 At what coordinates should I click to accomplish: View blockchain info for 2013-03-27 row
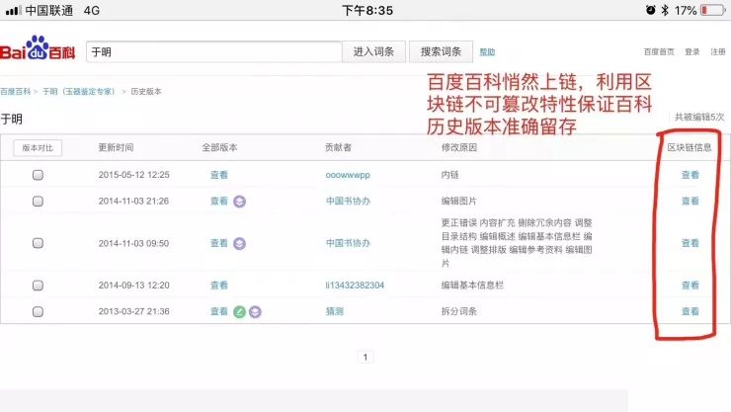click(x=690, y=311)
